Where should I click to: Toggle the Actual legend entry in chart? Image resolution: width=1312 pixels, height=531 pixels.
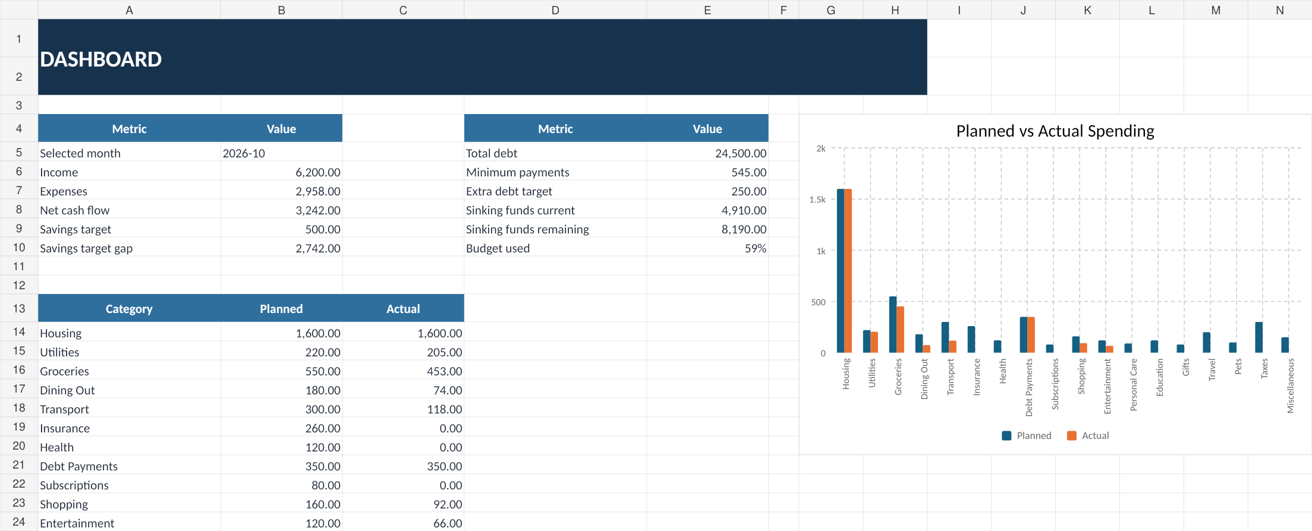pos(1088,435)
